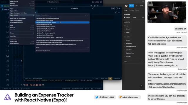The width and height of the screenshot is (188, 105).
Task: Open recent ~/projects/react-native/GoodbyeMoney
Action: pos(62,18)
